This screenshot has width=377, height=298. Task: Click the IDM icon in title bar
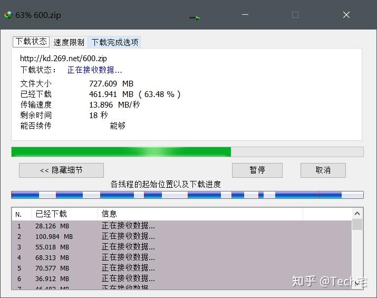click(8, 15)
